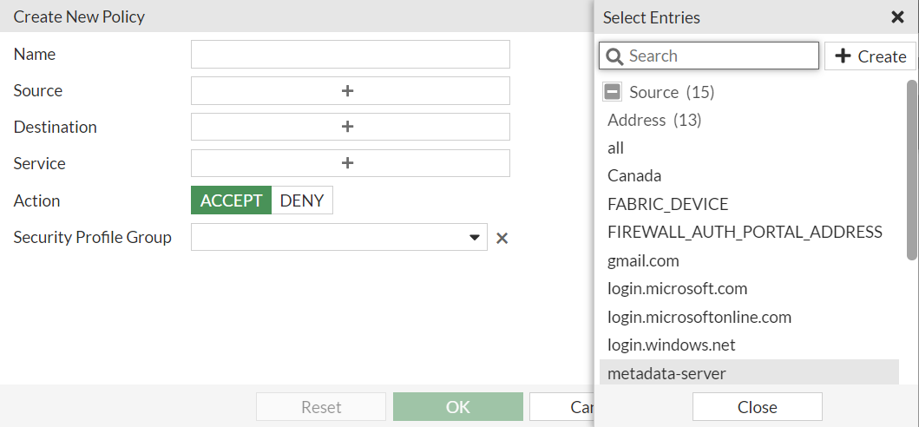Viewport: 919px width, 427px height.
Task: Close Select Entries panel with X icon
Action: tap(897, 17)
